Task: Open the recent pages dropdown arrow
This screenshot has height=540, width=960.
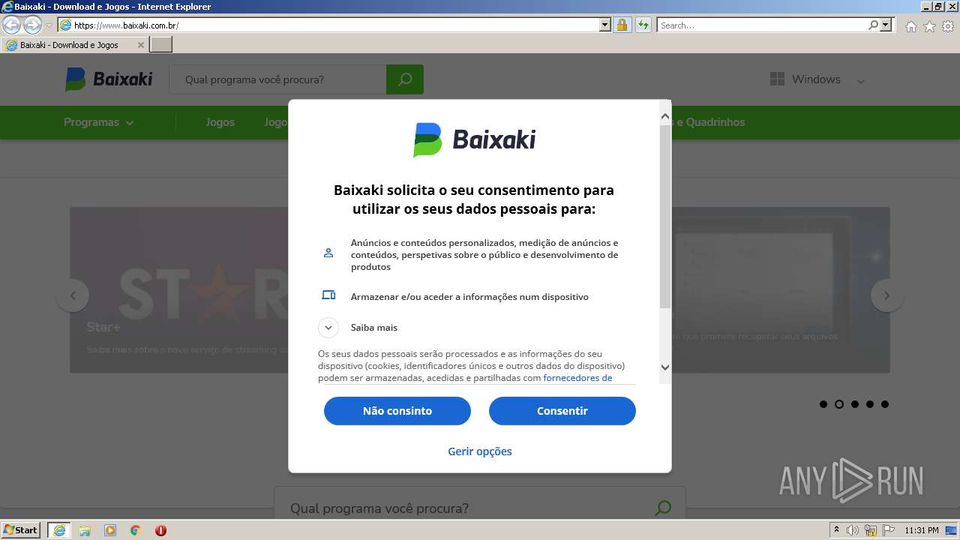Action: click(x=49, y=25)
